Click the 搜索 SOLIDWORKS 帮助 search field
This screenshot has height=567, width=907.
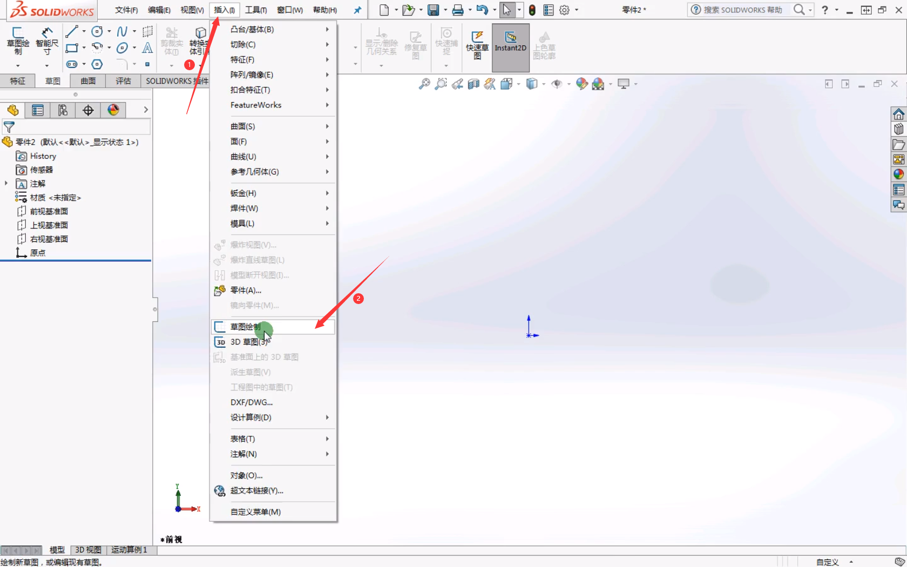(x=742, y=10)
